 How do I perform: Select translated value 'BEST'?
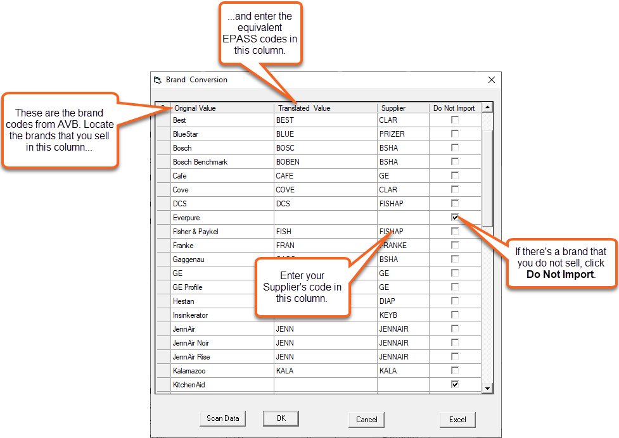tap(325, 120)
